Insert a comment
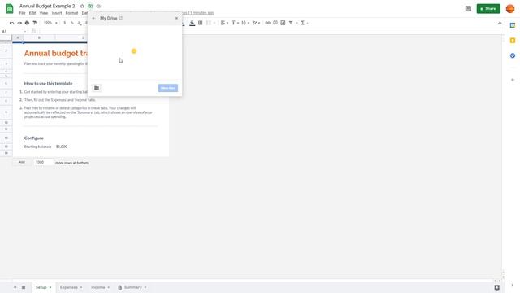The image size is (520, 293). [x=275, y=23]
